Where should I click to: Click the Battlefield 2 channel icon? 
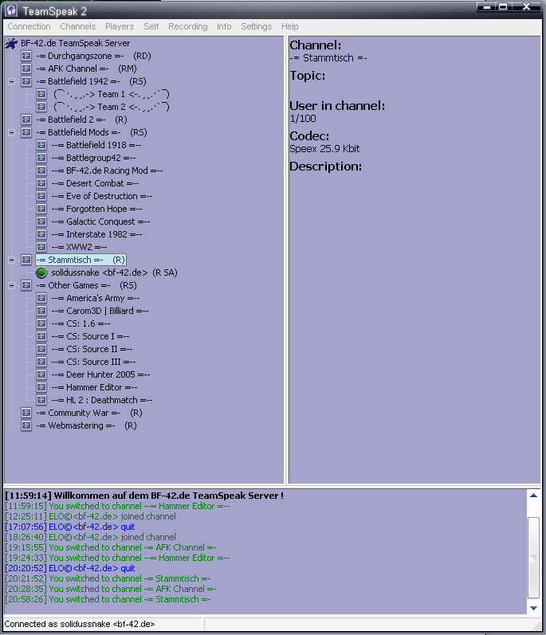26,120
